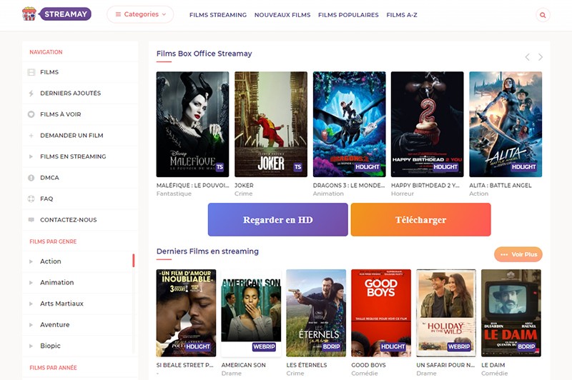Image resolution: width=572 pixels, height=380 pixels.
Task: Open the DEMANDER UN FILM link
Action: click(71, 136)
